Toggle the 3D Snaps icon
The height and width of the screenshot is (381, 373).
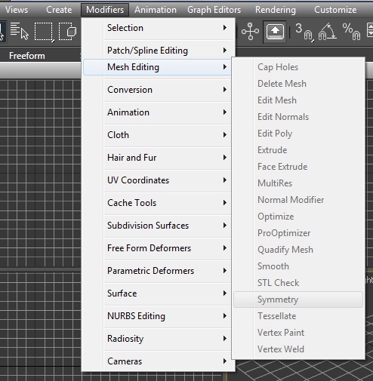pyautogui.click(x=304, y=32)
